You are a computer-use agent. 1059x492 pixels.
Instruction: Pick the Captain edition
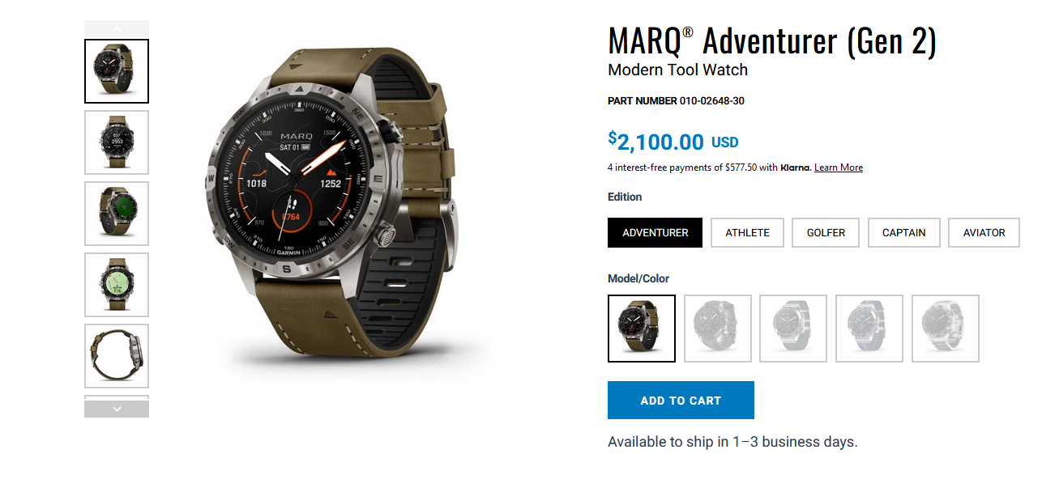[903, 232]
